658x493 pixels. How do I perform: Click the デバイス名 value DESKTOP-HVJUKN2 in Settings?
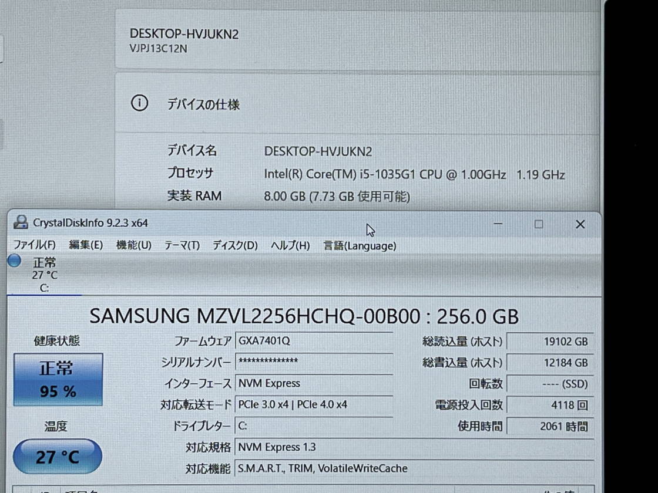click(x=318, y=151)
